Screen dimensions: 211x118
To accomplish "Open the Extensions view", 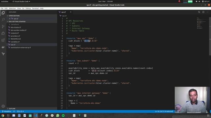I will coord(3,40).
